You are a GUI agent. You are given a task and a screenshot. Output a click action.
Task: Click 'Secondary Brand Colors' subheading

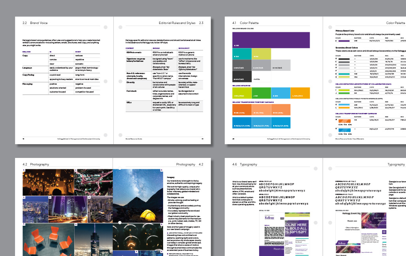347,48
